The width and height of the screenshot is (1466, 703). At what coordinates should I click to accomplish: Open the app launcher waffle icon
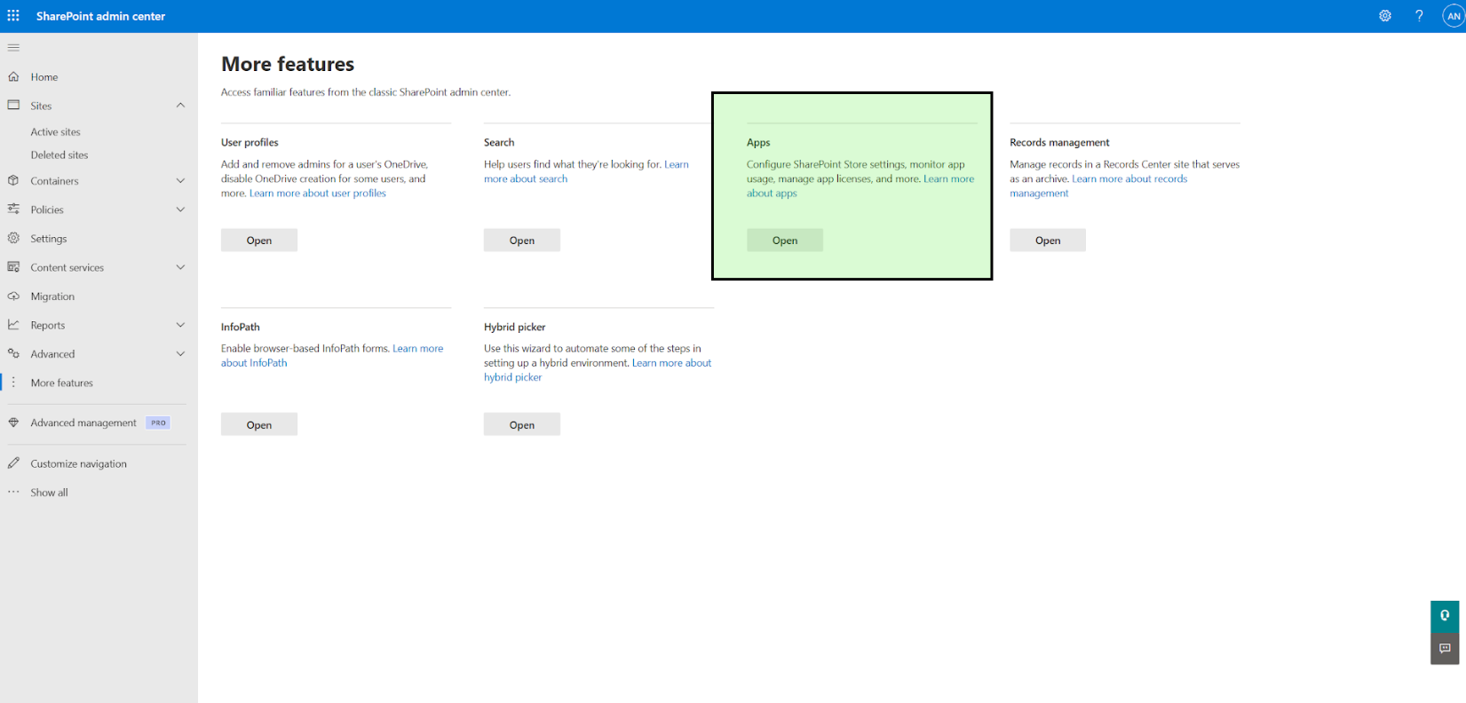[13, 16]
